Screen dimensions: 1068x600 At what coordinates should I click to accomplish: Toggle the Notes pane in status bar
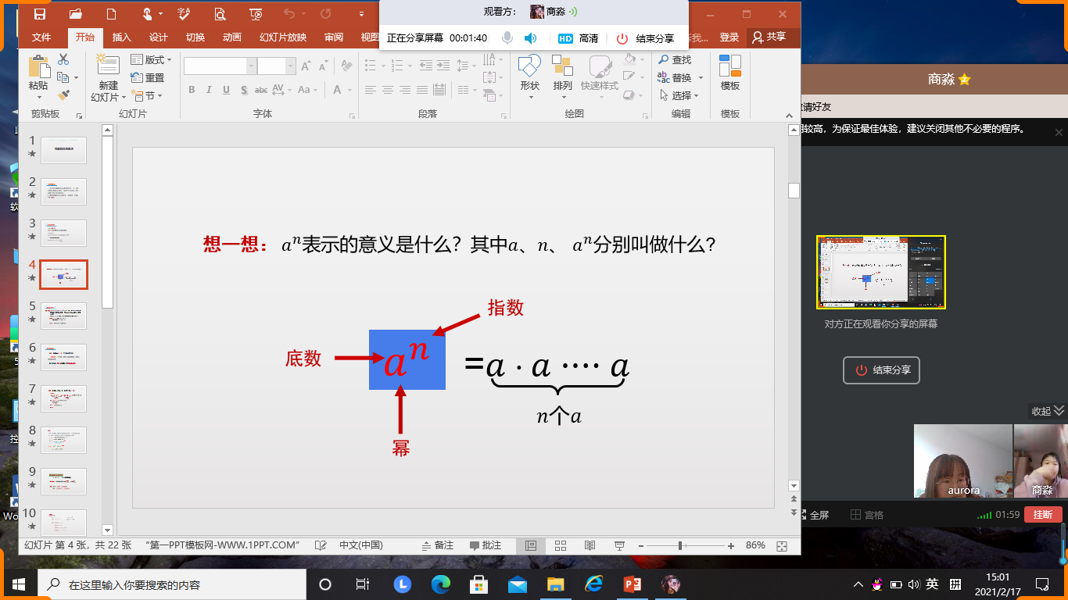click(x=438, y=545)
